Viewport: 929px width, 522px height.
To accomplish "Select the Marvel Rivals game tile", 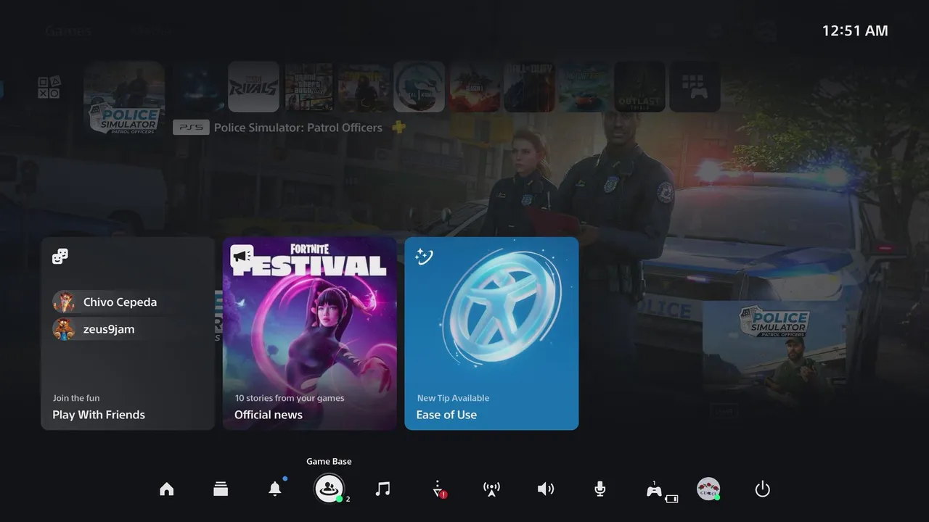I will pos(254,86).
